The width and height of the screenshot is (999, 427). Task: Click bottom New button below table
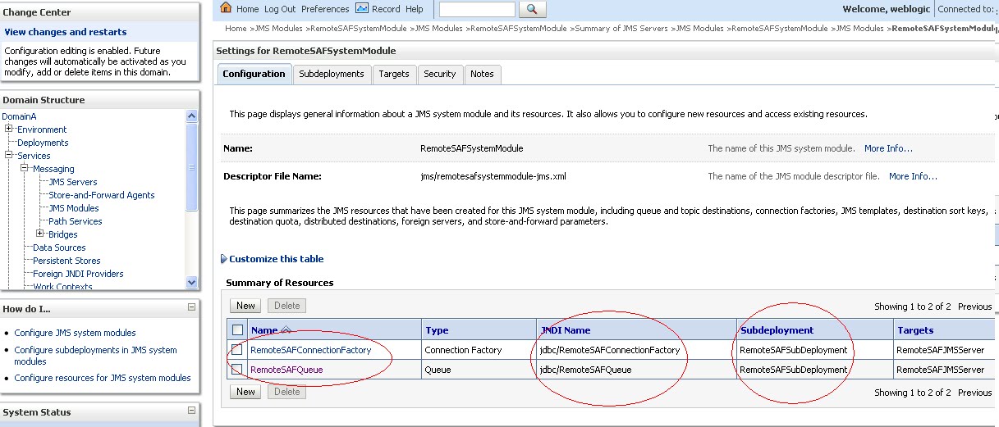[x=245, y=392]
